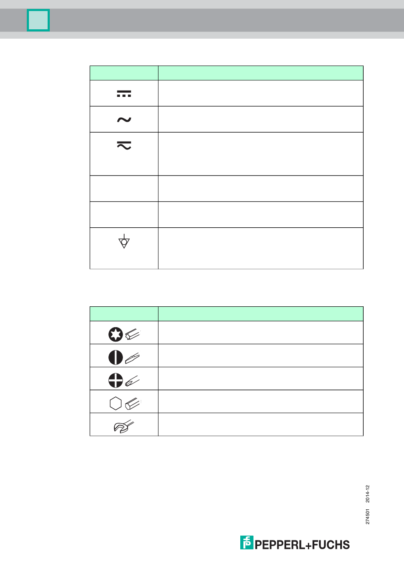Select the combined AC/DC current symbol

pyautogui.click(x=124, y=146)
